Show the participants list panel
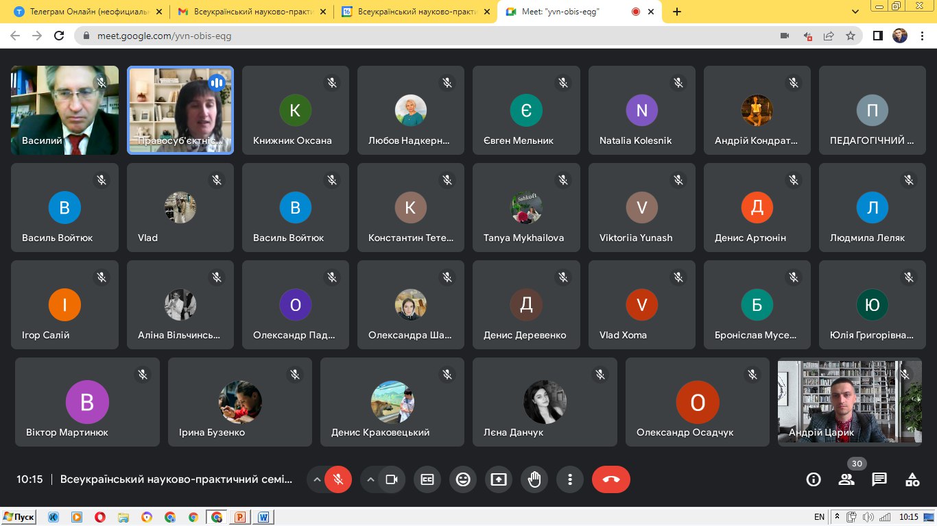The width and height of the screenshot is (937, 526). tap(846, 479)
